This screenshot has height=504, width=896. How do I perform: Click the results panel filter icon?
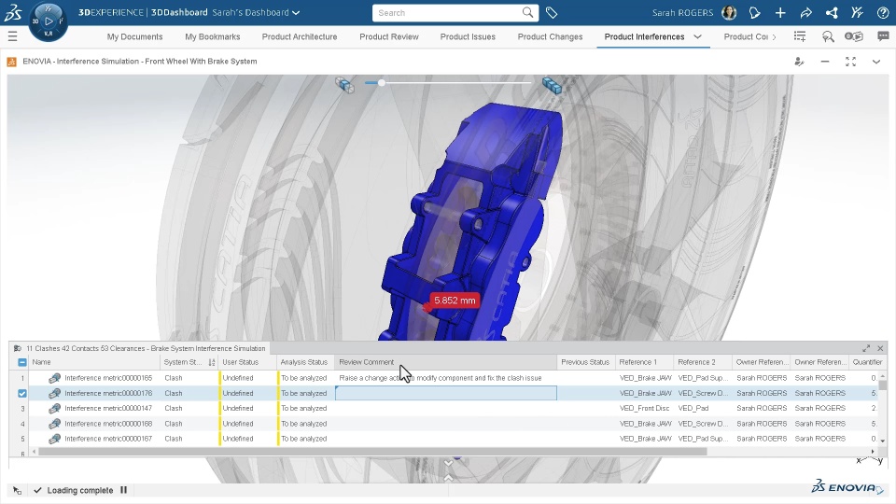coord(17,348)
